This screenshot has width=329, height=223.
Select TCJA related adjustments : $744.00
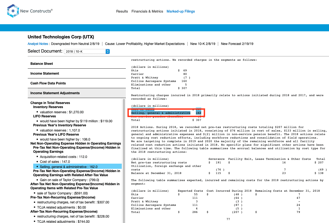click(x=63, y=221)
